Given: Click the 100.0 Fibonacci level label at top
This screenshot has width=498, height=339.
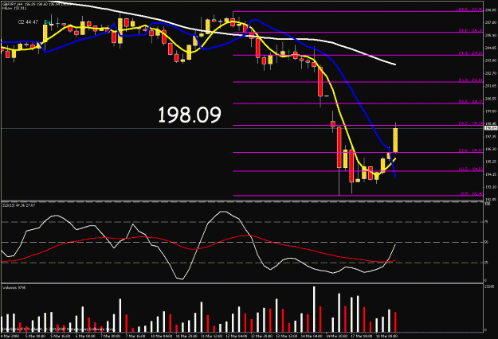Looking at the screenshot, I should 470,10.
